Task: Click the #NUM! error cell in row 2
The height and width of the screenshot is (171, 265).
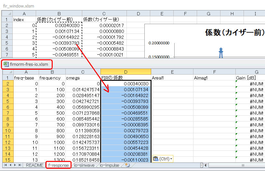Action: [x=250, y=84]
